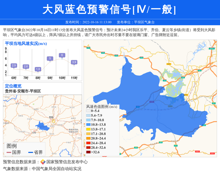Select the 5 wind speed bubble at 9时
This screenshot has height=173, width=220.
click(50, 58)
